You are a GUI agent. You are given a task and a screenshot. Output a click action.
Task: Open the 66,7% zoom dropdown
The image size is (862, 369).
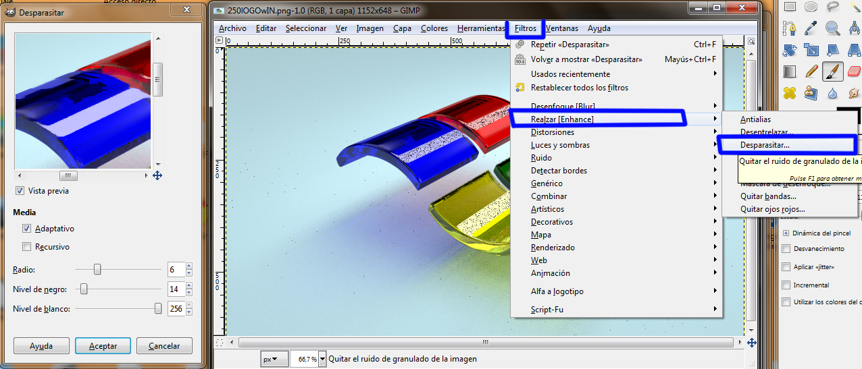pyautogui.click(x=322, y=359)
